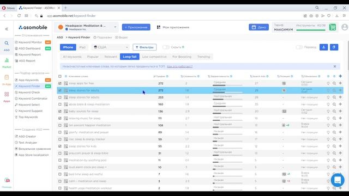Collapse the sidebar with the double-chevron icon
The width and height of the screenshot is (349, 196).
pos(7,29)
